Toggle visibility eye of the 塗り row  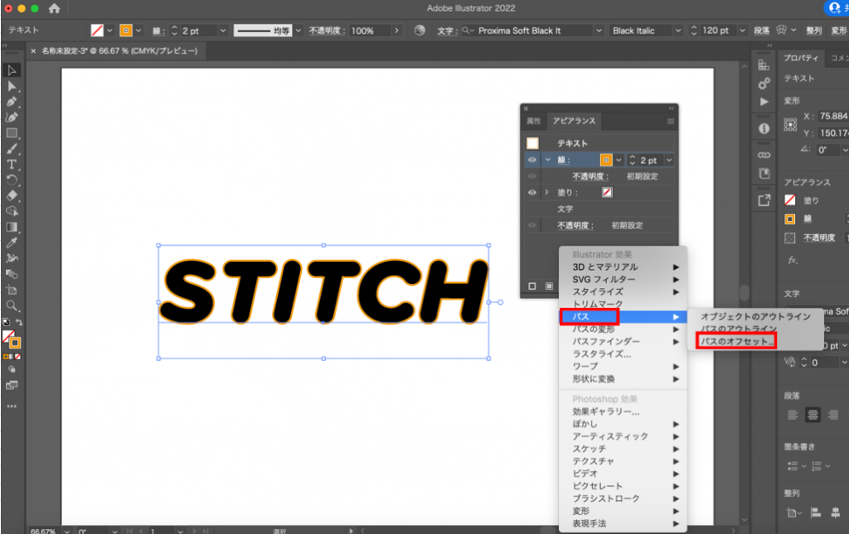pos(531,192)
